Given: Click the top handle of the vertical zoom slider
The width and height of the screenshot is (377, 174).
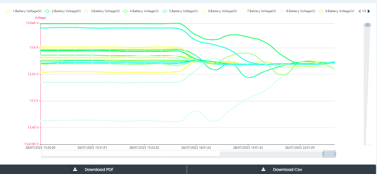Looking at the screenshot, I should click(x=367, y=25).
